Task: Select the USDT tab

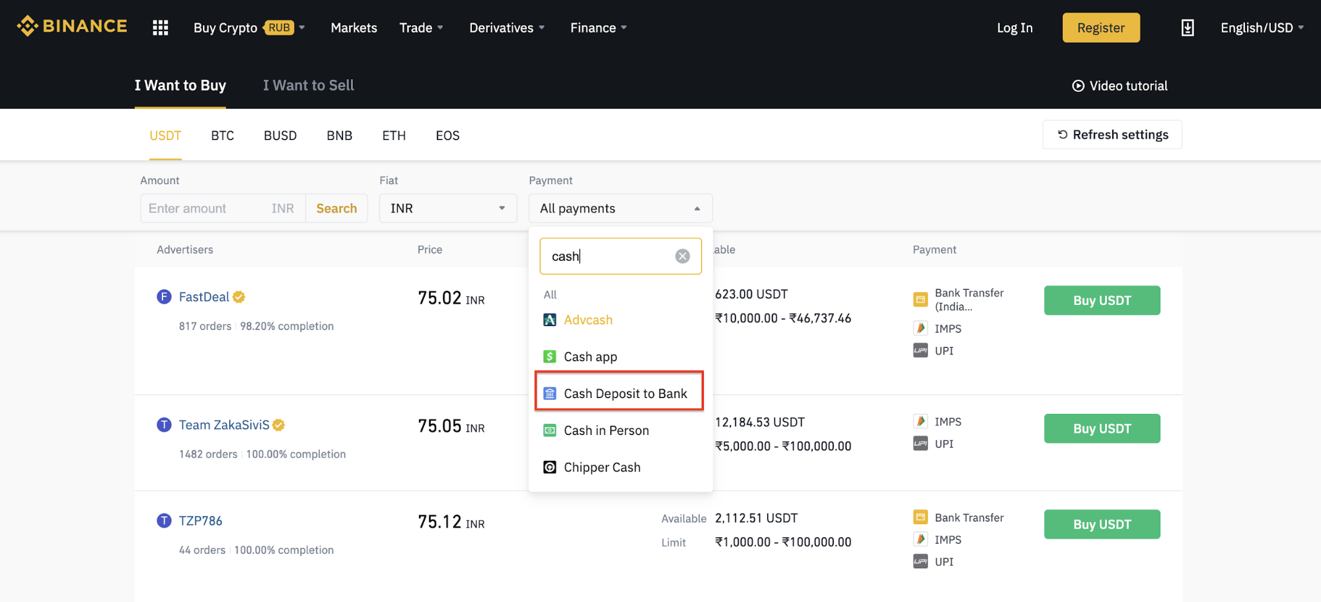Action: click(165, 136)
